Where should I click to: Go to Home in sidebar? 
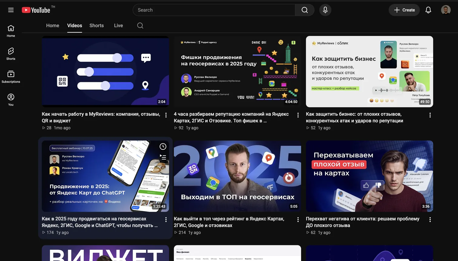[x=11, y=31]
